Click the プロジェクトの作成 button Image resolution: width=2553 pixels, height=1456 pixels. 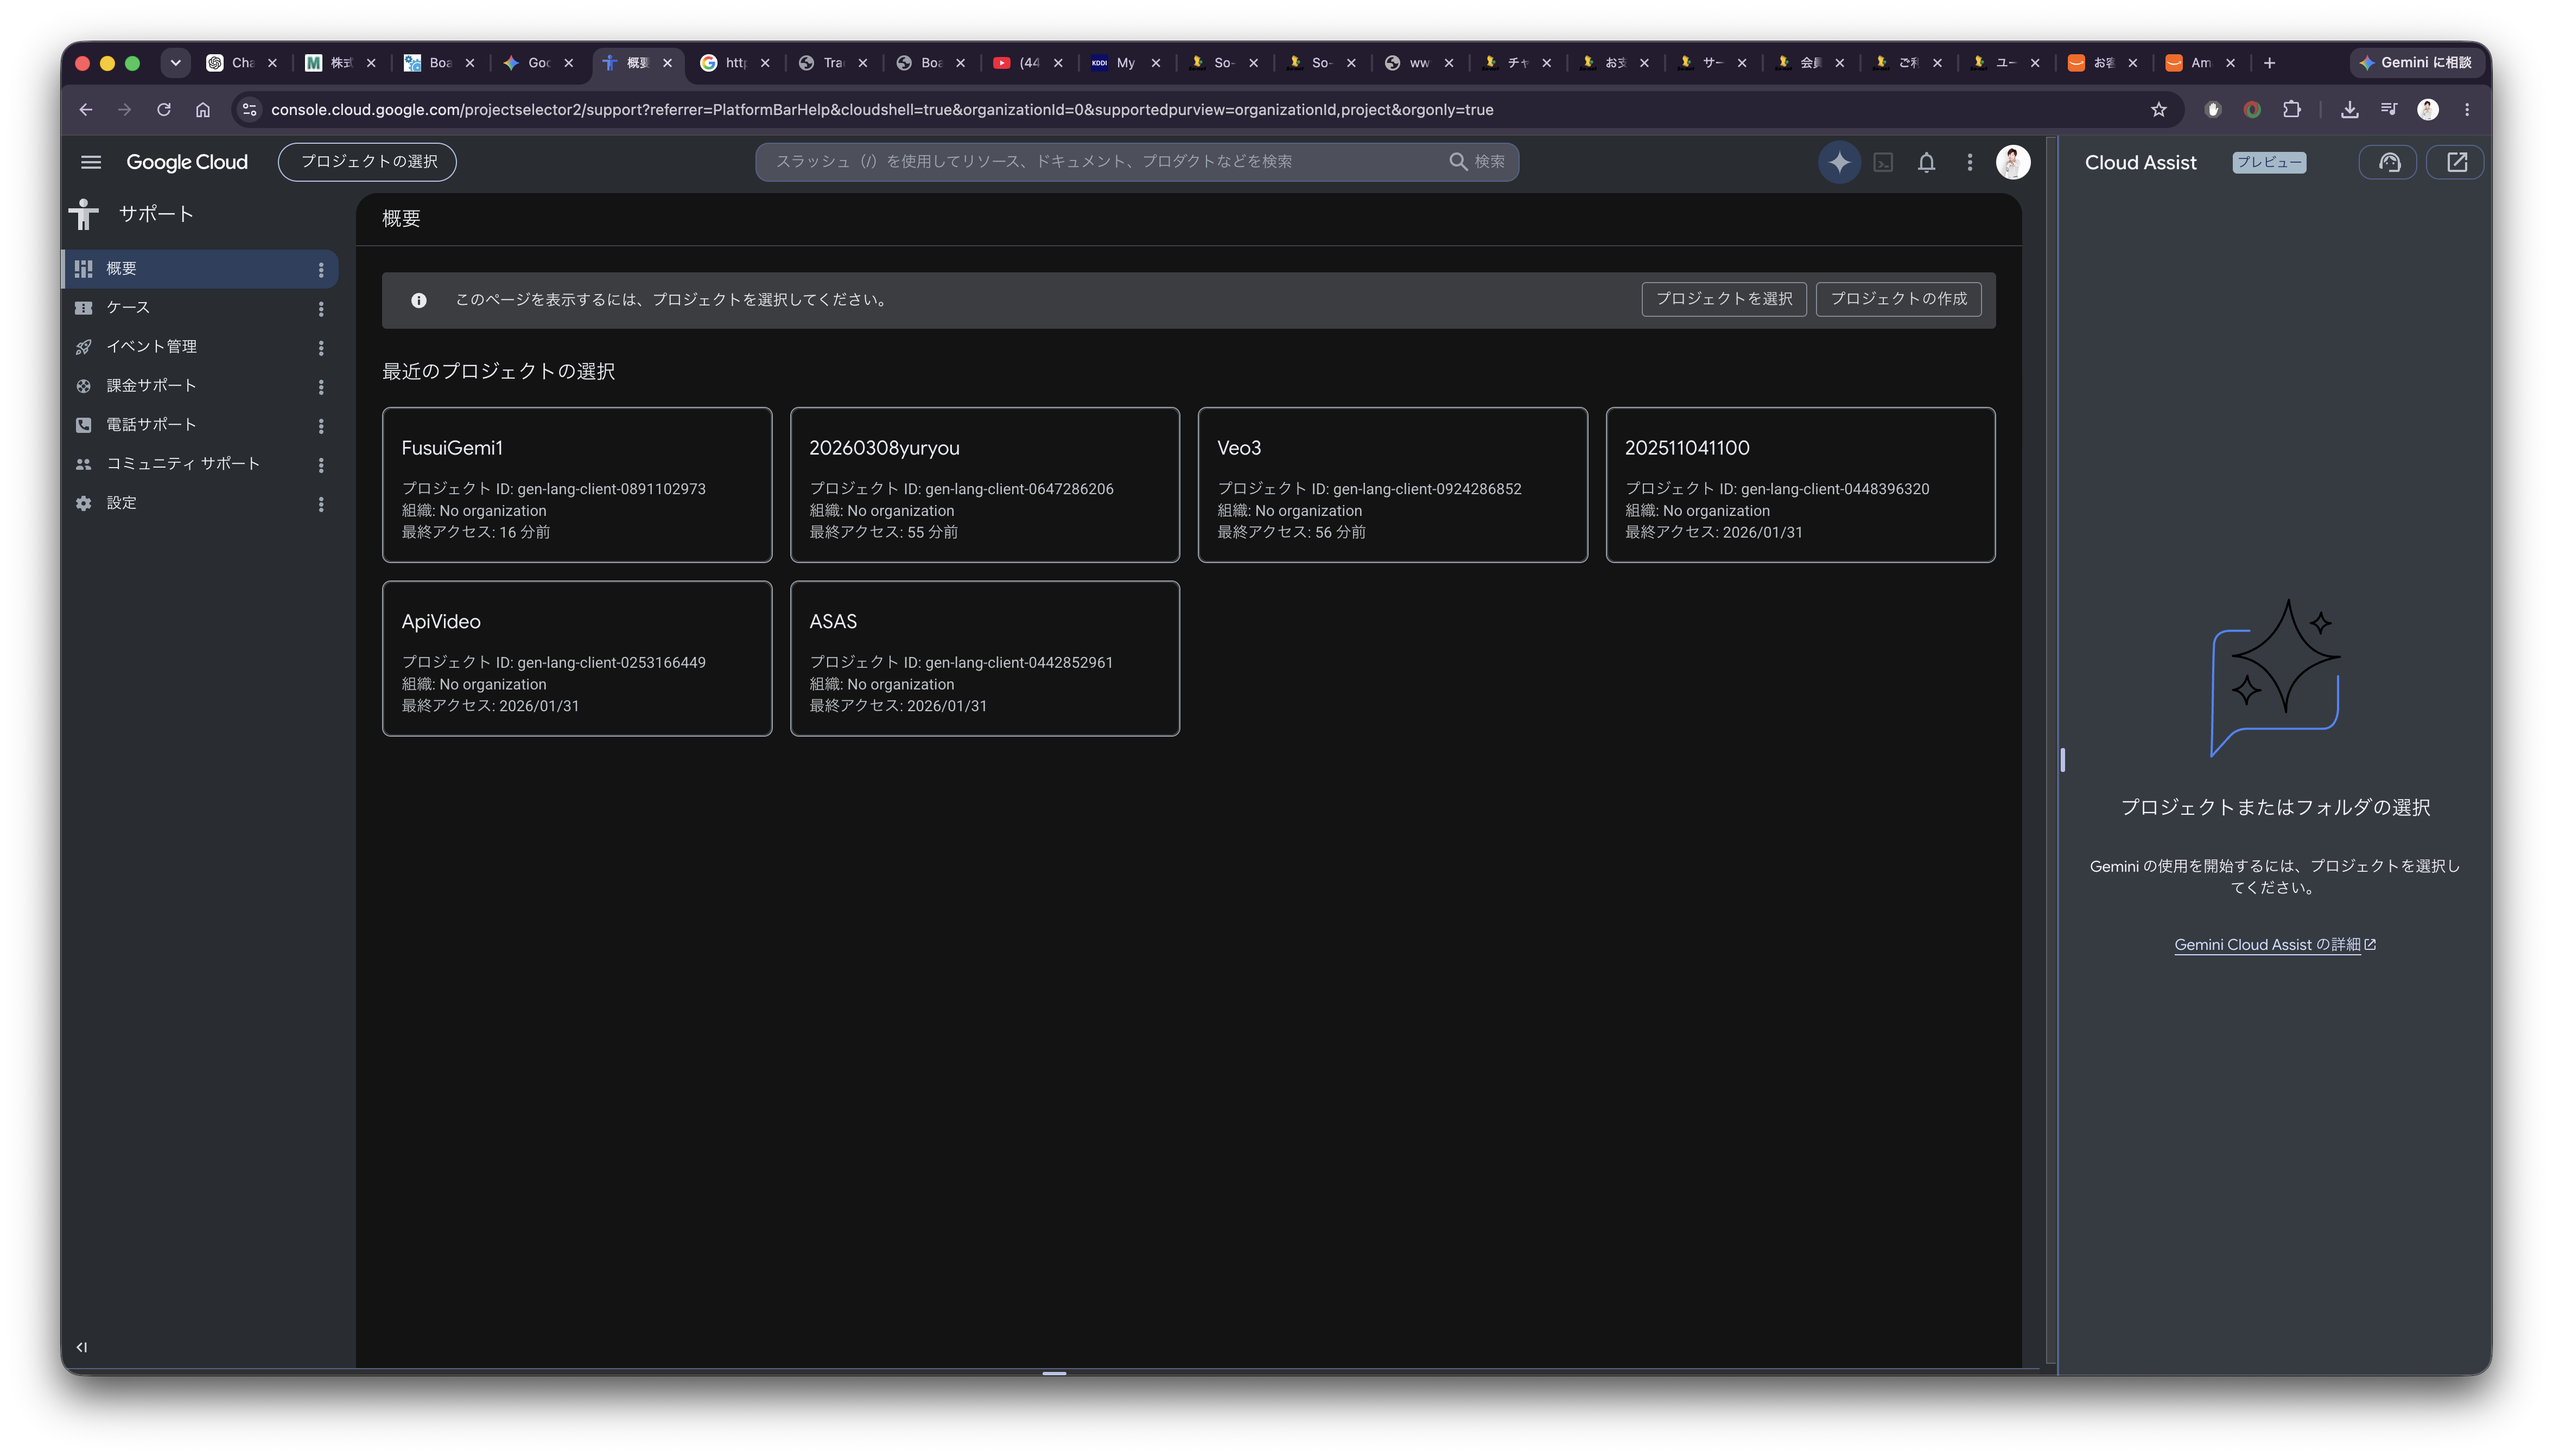point(1898,299)
